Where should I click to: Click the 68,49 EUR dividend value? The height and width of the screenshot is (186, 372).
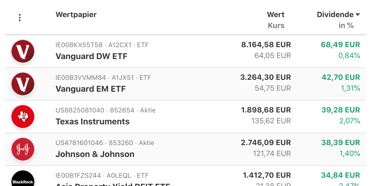[341, 45]
